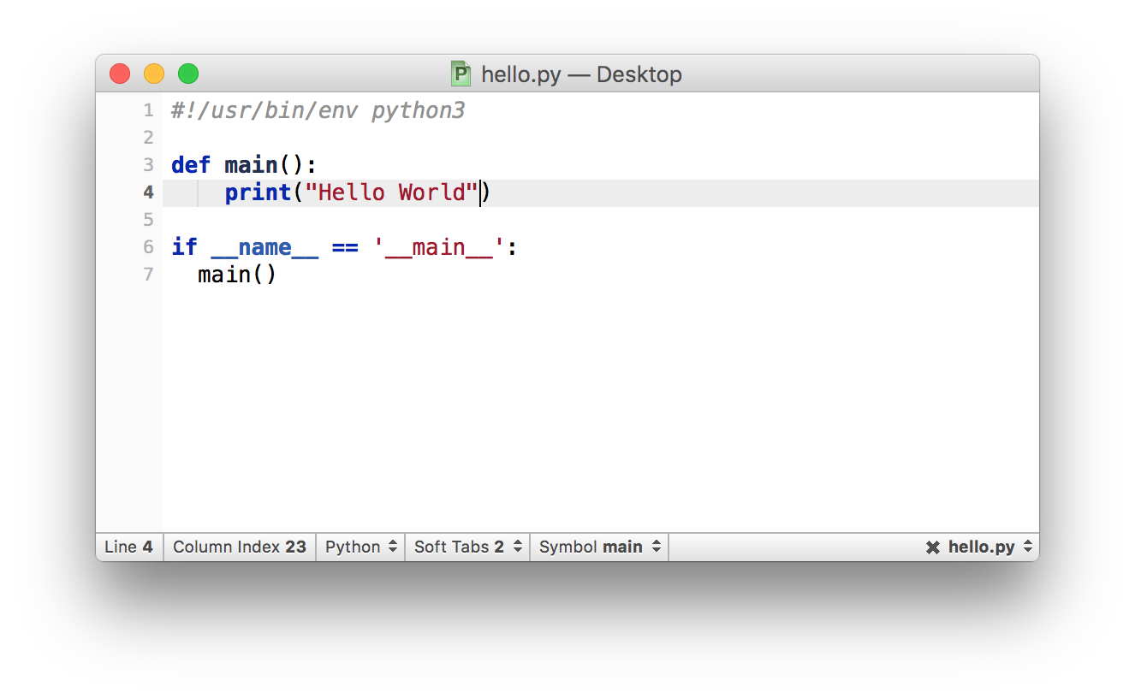Click the Python document icon in the title bar
This screenshot has height=698, width=1135.
pos(460,74)
